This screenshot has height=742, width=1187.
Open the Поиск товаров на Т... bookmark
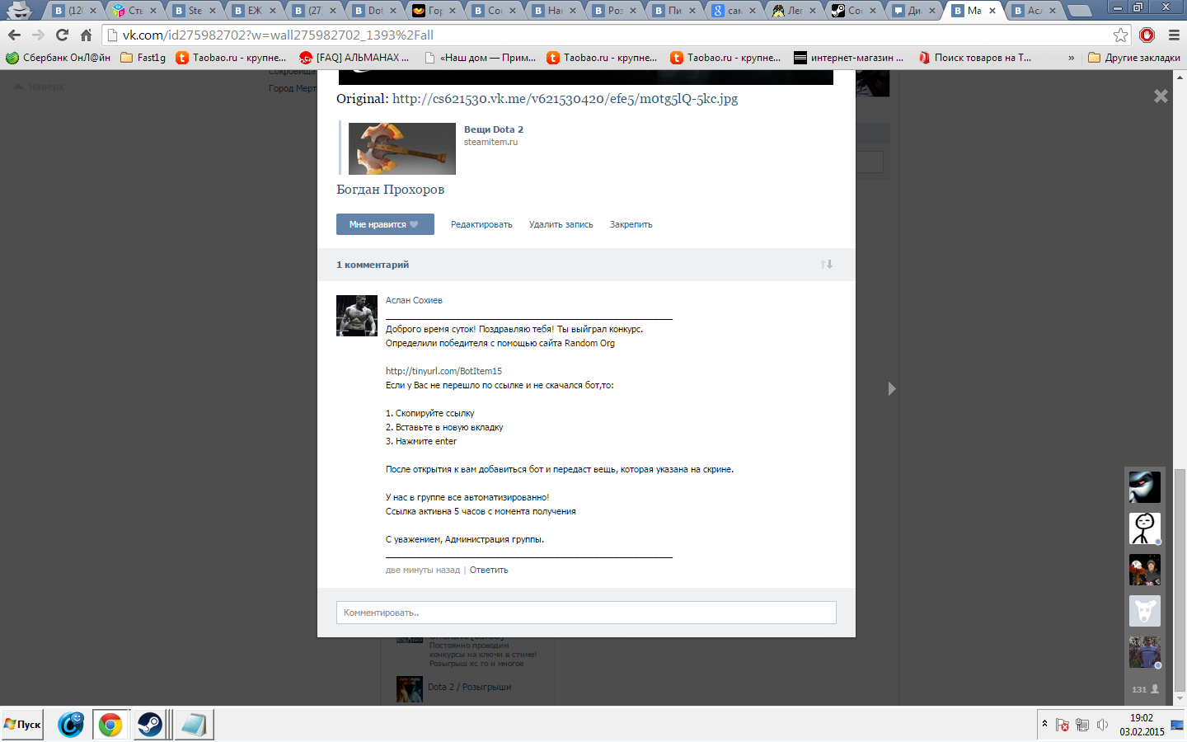tap(975, 58)
